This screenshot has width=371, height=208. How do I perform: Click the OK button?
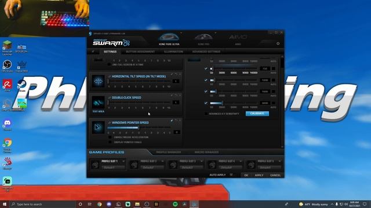(246, 175)
